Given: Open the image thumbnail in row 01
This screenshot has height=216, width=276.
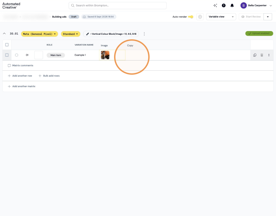Looking at the screenshot, I should pos(105,55).
